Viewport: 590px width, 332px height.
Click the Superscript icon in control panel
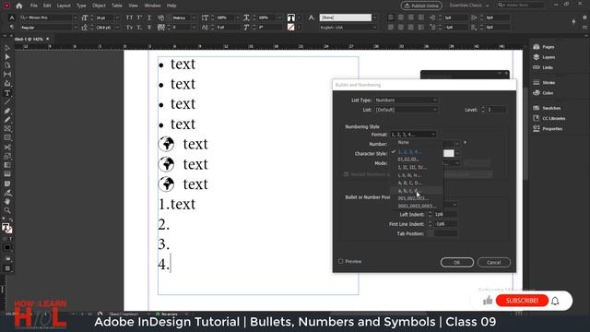(139, 18)
